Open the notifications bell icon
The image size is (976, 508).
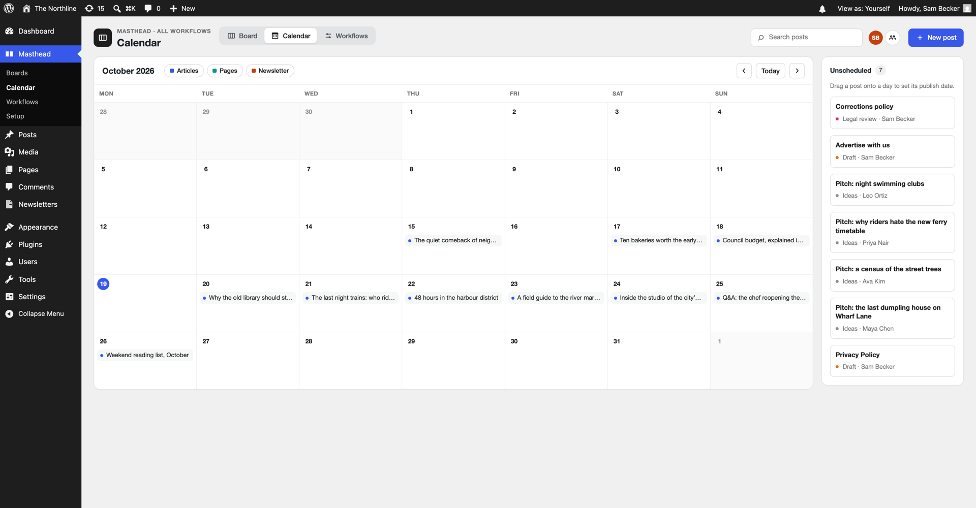822,9
